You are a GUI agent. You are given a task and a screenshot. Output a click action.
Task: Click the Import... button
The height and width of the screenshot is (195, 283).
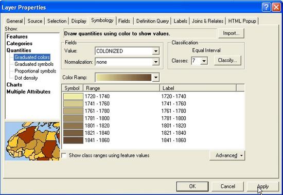(231, 33)
